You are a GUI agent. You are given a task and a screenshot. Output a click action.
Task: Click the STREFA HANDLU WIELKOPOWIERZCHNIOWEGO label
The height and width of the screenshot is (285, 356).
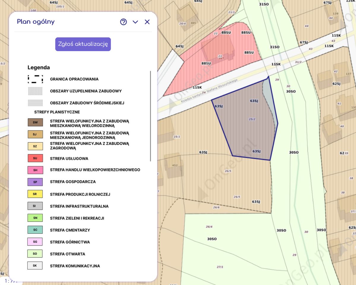click(95, 170)
